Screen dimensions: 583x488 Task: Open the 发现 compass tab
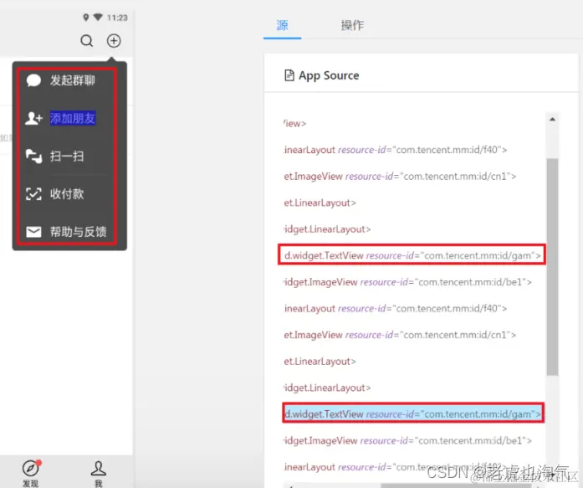tap(30, 472)
